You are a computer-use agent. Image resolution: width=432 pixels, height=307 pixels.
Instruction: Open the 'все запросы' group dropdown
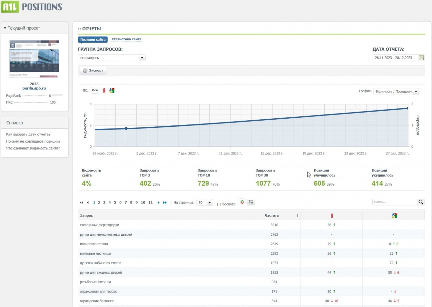(x=112, y=58)
